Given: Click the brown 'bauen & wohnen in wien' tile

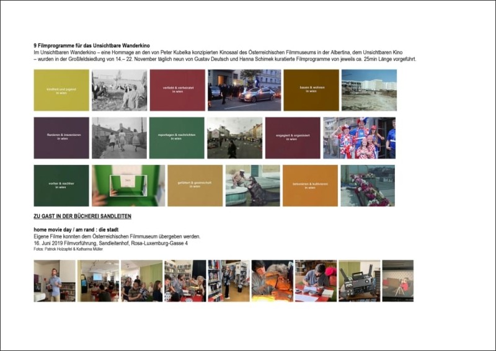Looking at the screenshot, I should [x=311, y=90].
